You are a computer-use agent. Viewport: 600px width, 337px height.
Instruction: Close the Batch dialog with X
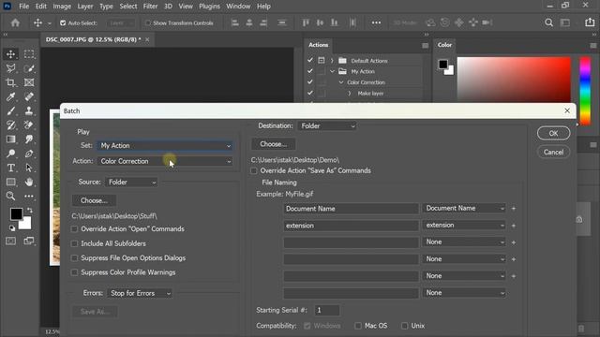567,110
